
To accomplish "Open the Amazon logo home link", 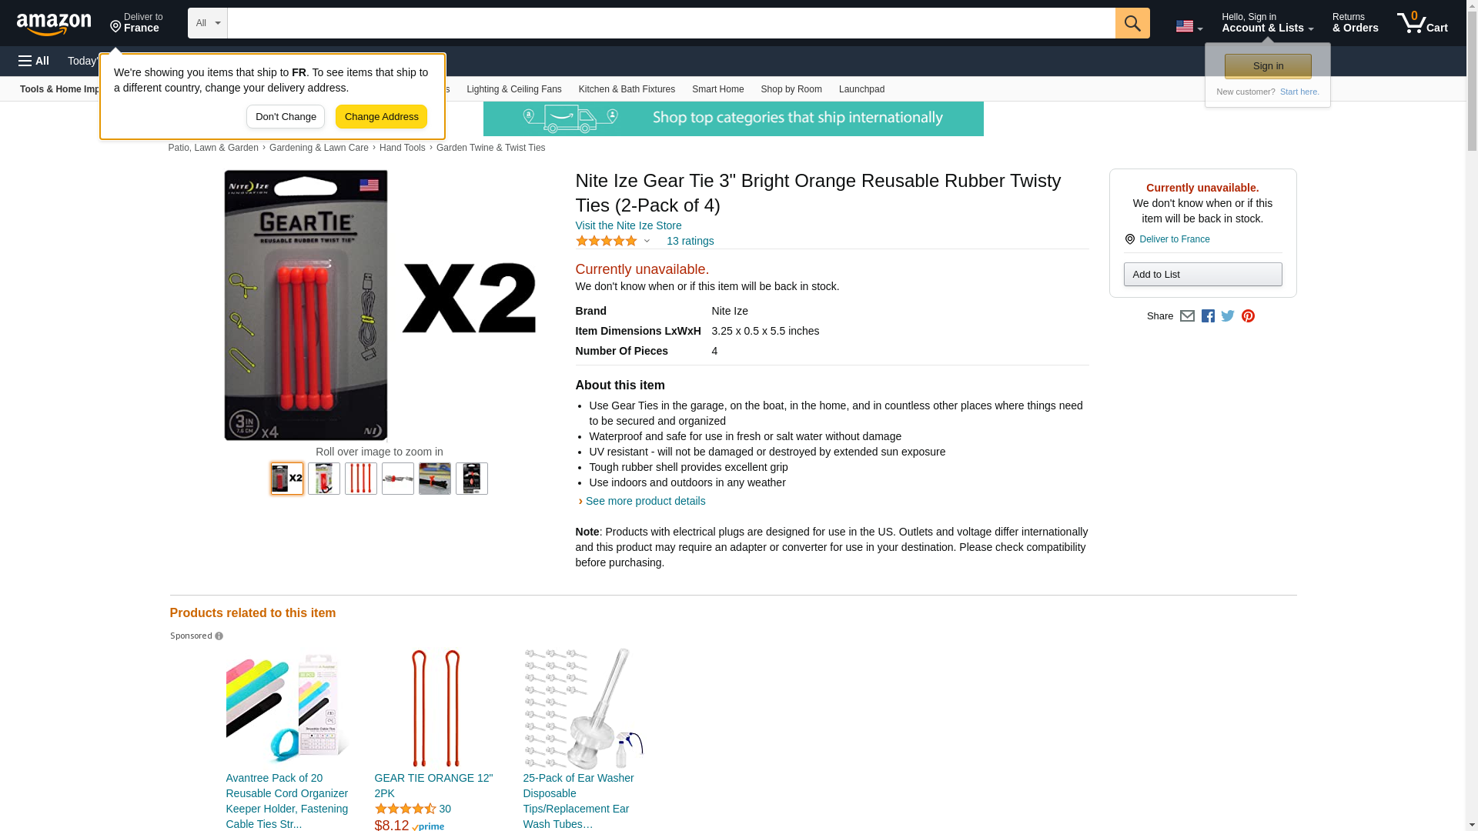I will 54,24.
